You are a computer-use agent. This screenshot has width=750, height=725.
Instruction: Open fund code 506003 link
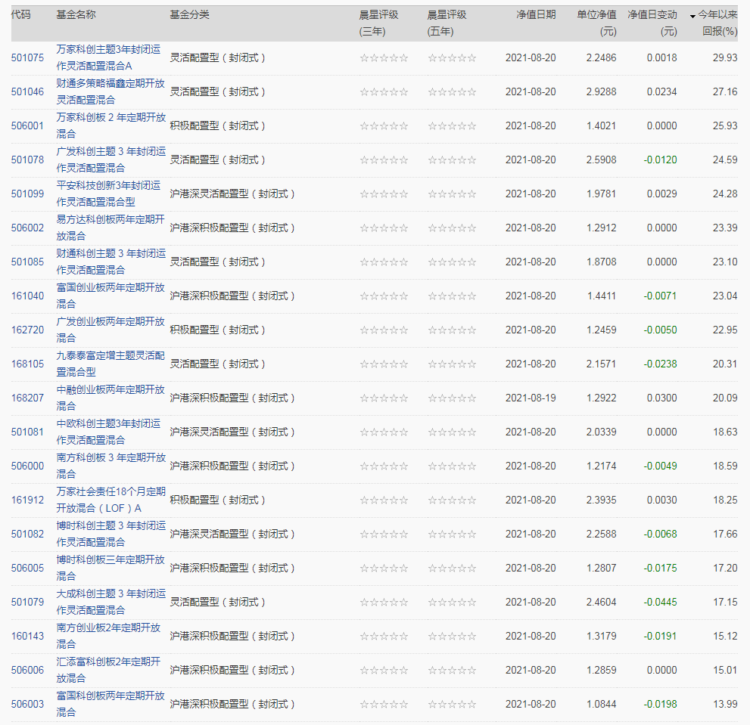pyautogui.click(x=27, y=704)
